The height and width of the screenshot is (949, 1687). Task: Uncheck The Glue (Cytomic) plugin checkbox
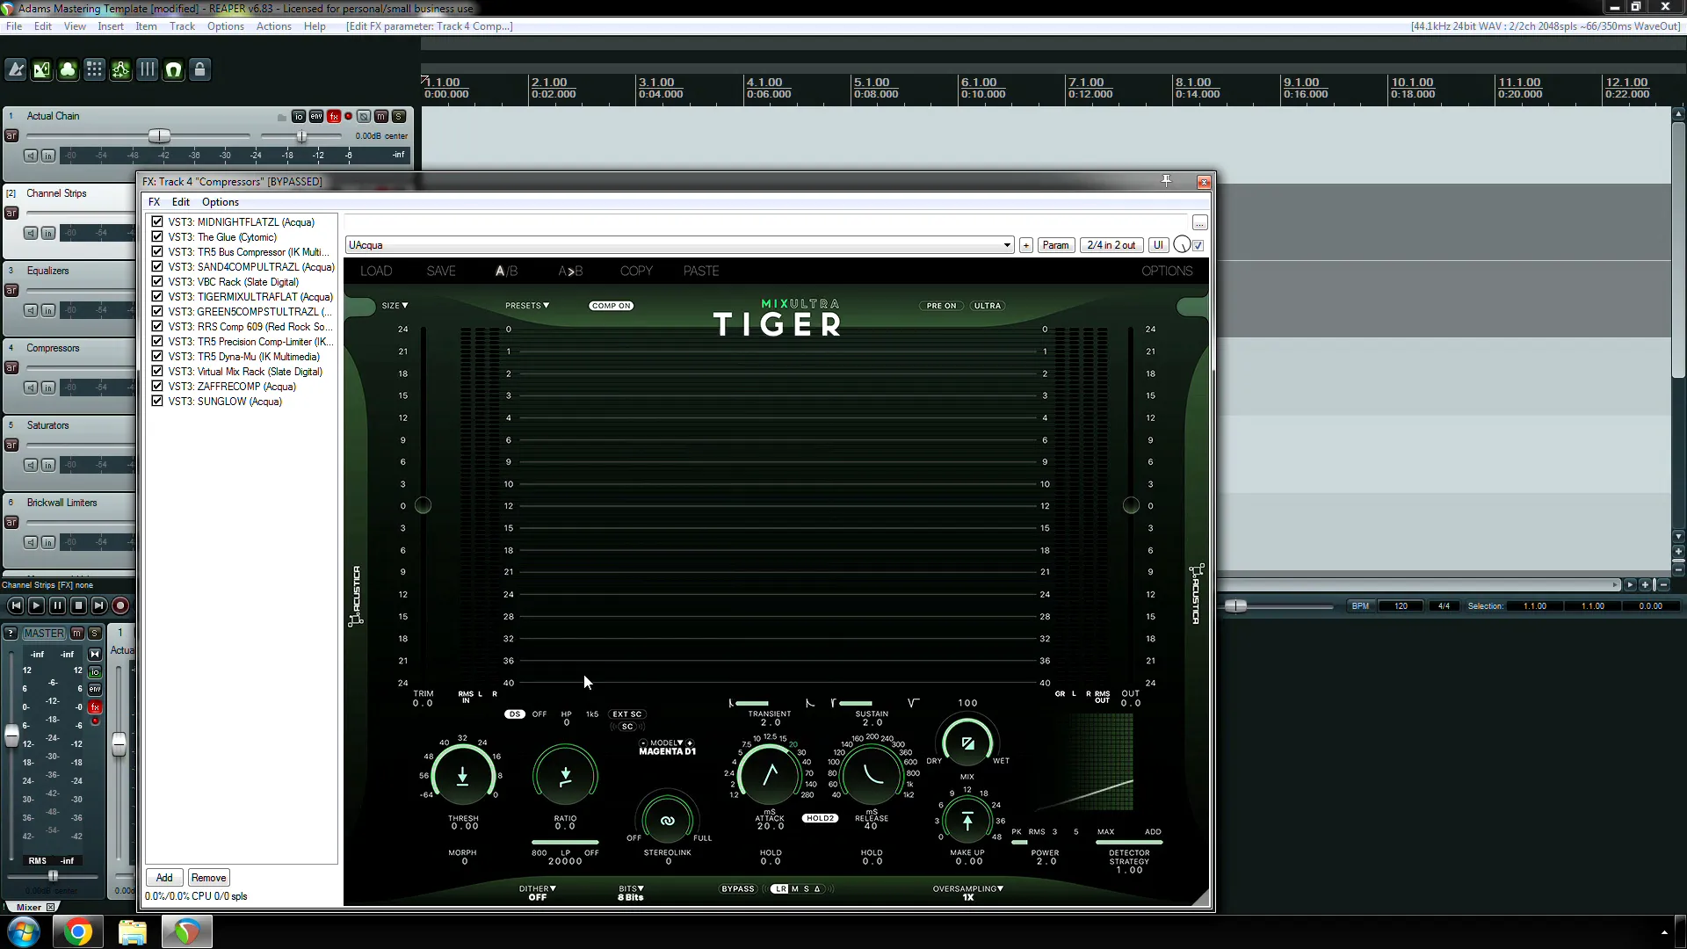point(157,237)
